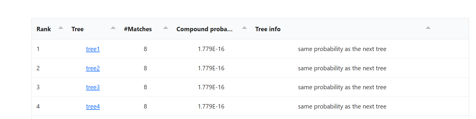The width and height of the screenshot is (476, 119).
Task: Sort by #Matches using its arrow icon
Action: click(x=166, y=28)
